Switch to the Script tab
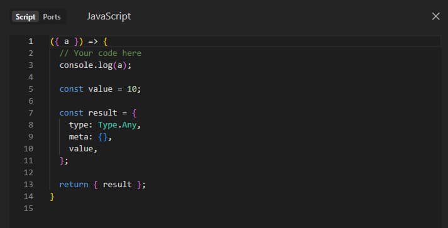Viewport: 448px width, 228px height. tap(25, 17)
